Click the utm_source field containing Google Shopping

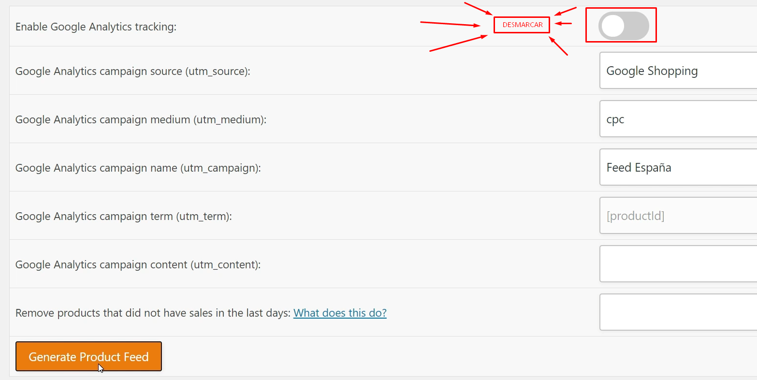pos(678,71)
